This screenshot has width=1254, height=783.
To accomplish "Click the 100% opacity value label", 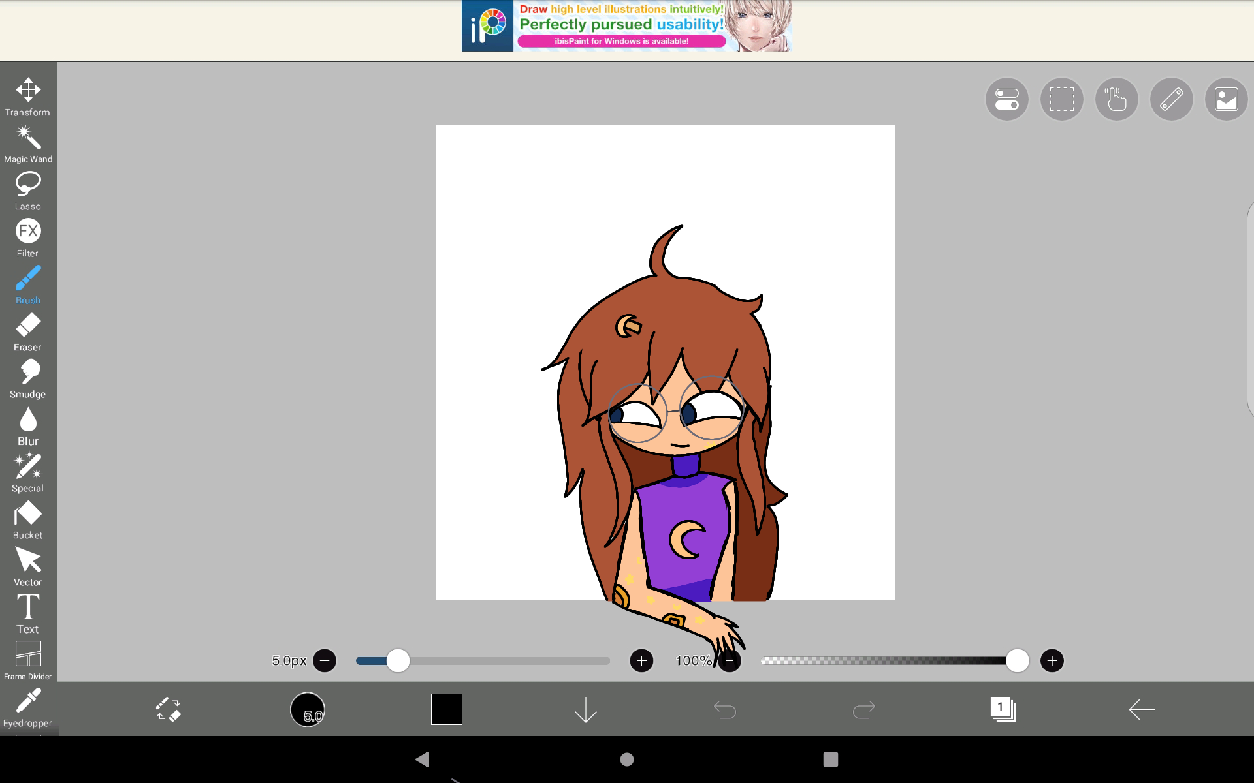I will click(694, 661).
